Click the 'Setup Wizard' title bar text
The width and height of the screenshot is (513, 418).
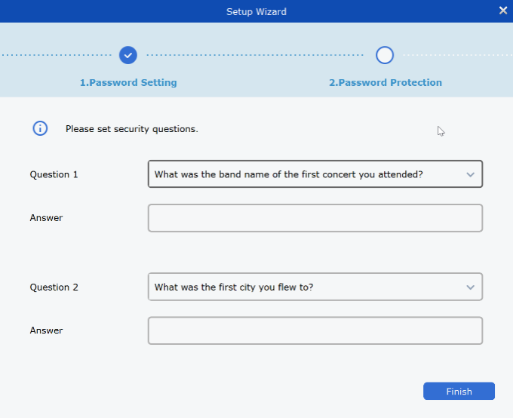point(256,11)
